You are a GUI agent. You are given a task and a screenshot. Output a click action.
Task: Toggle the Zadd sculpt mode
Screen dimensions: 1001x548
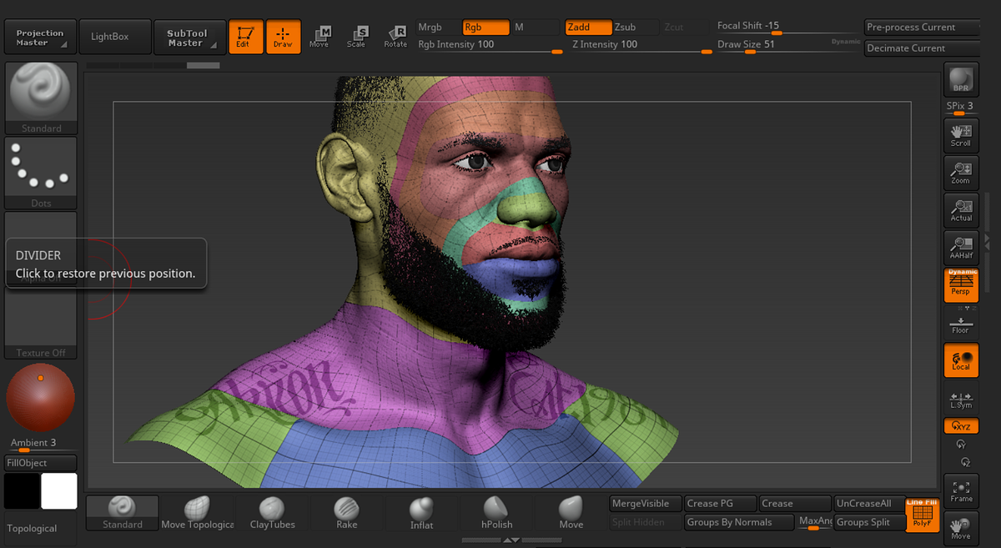pyautogui.click(x=587, y=28)
